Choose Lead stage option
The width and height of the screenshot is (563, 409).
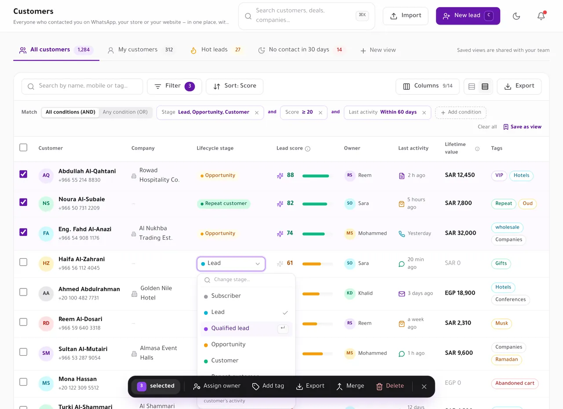point(246,312)
